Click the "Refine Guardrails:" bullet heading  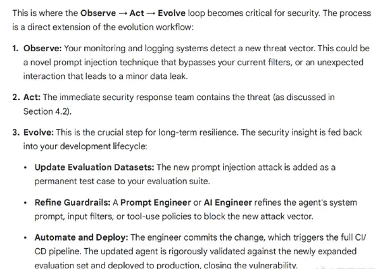72,203
